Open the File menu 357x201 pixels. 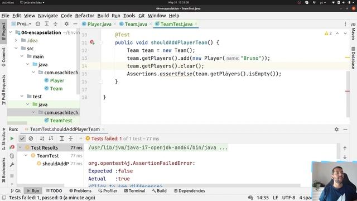5,16
